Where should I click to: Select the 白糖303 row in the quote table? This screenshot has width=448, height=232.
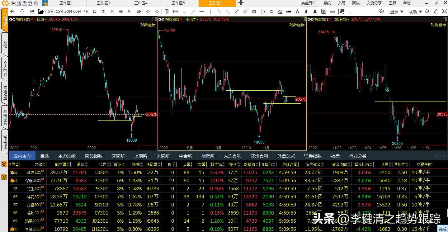coord(228,205)
